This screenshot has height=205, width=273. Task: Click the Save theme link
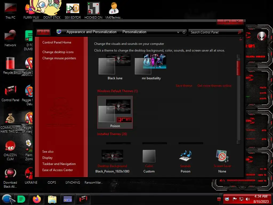click(x=184, y=86)
